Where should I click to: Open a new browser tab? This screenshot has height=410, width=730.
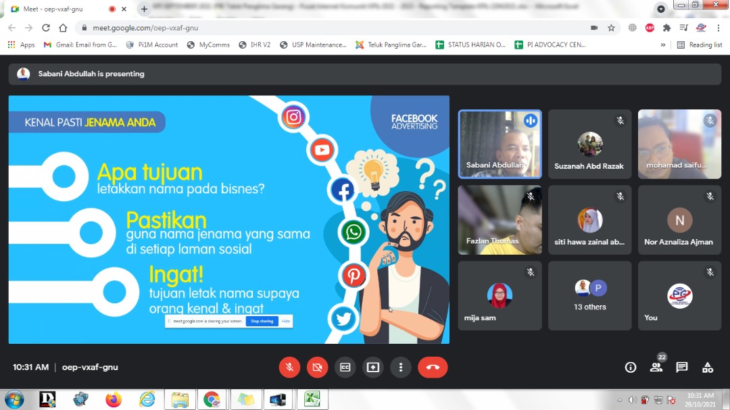(144, 9)
